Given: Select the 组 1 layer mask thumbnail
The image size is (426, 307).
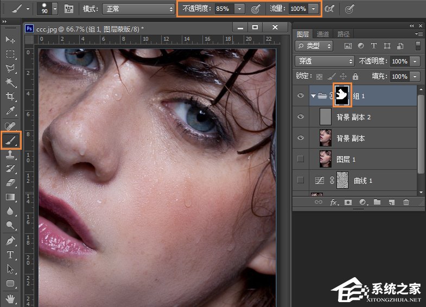Looking at the screenshot, I should pyautogui.click(x=342, y=95).
